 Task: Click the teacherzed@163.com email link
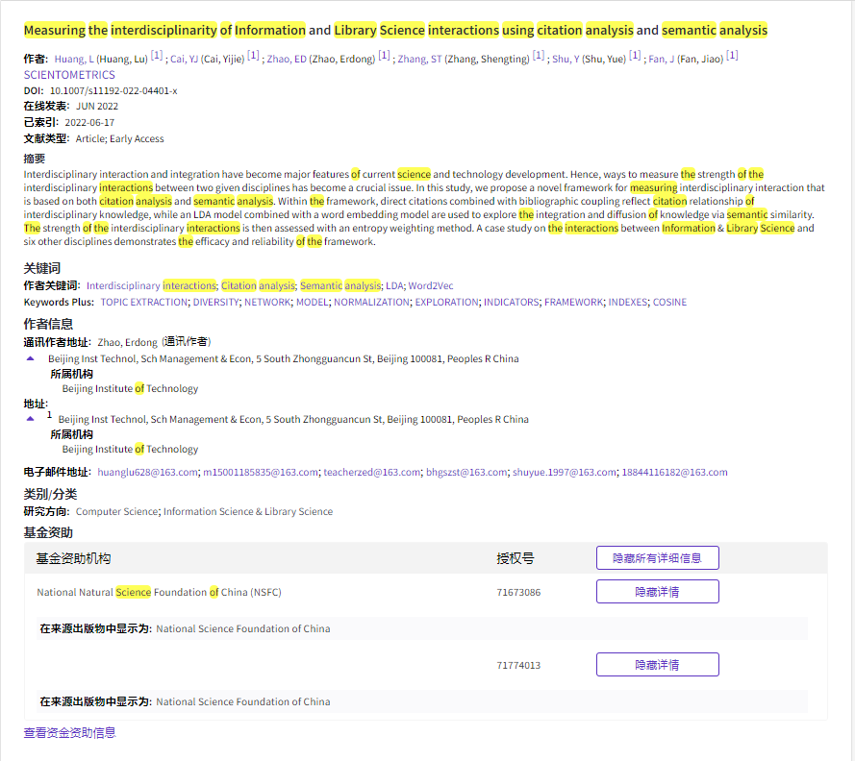pos(372,473)
